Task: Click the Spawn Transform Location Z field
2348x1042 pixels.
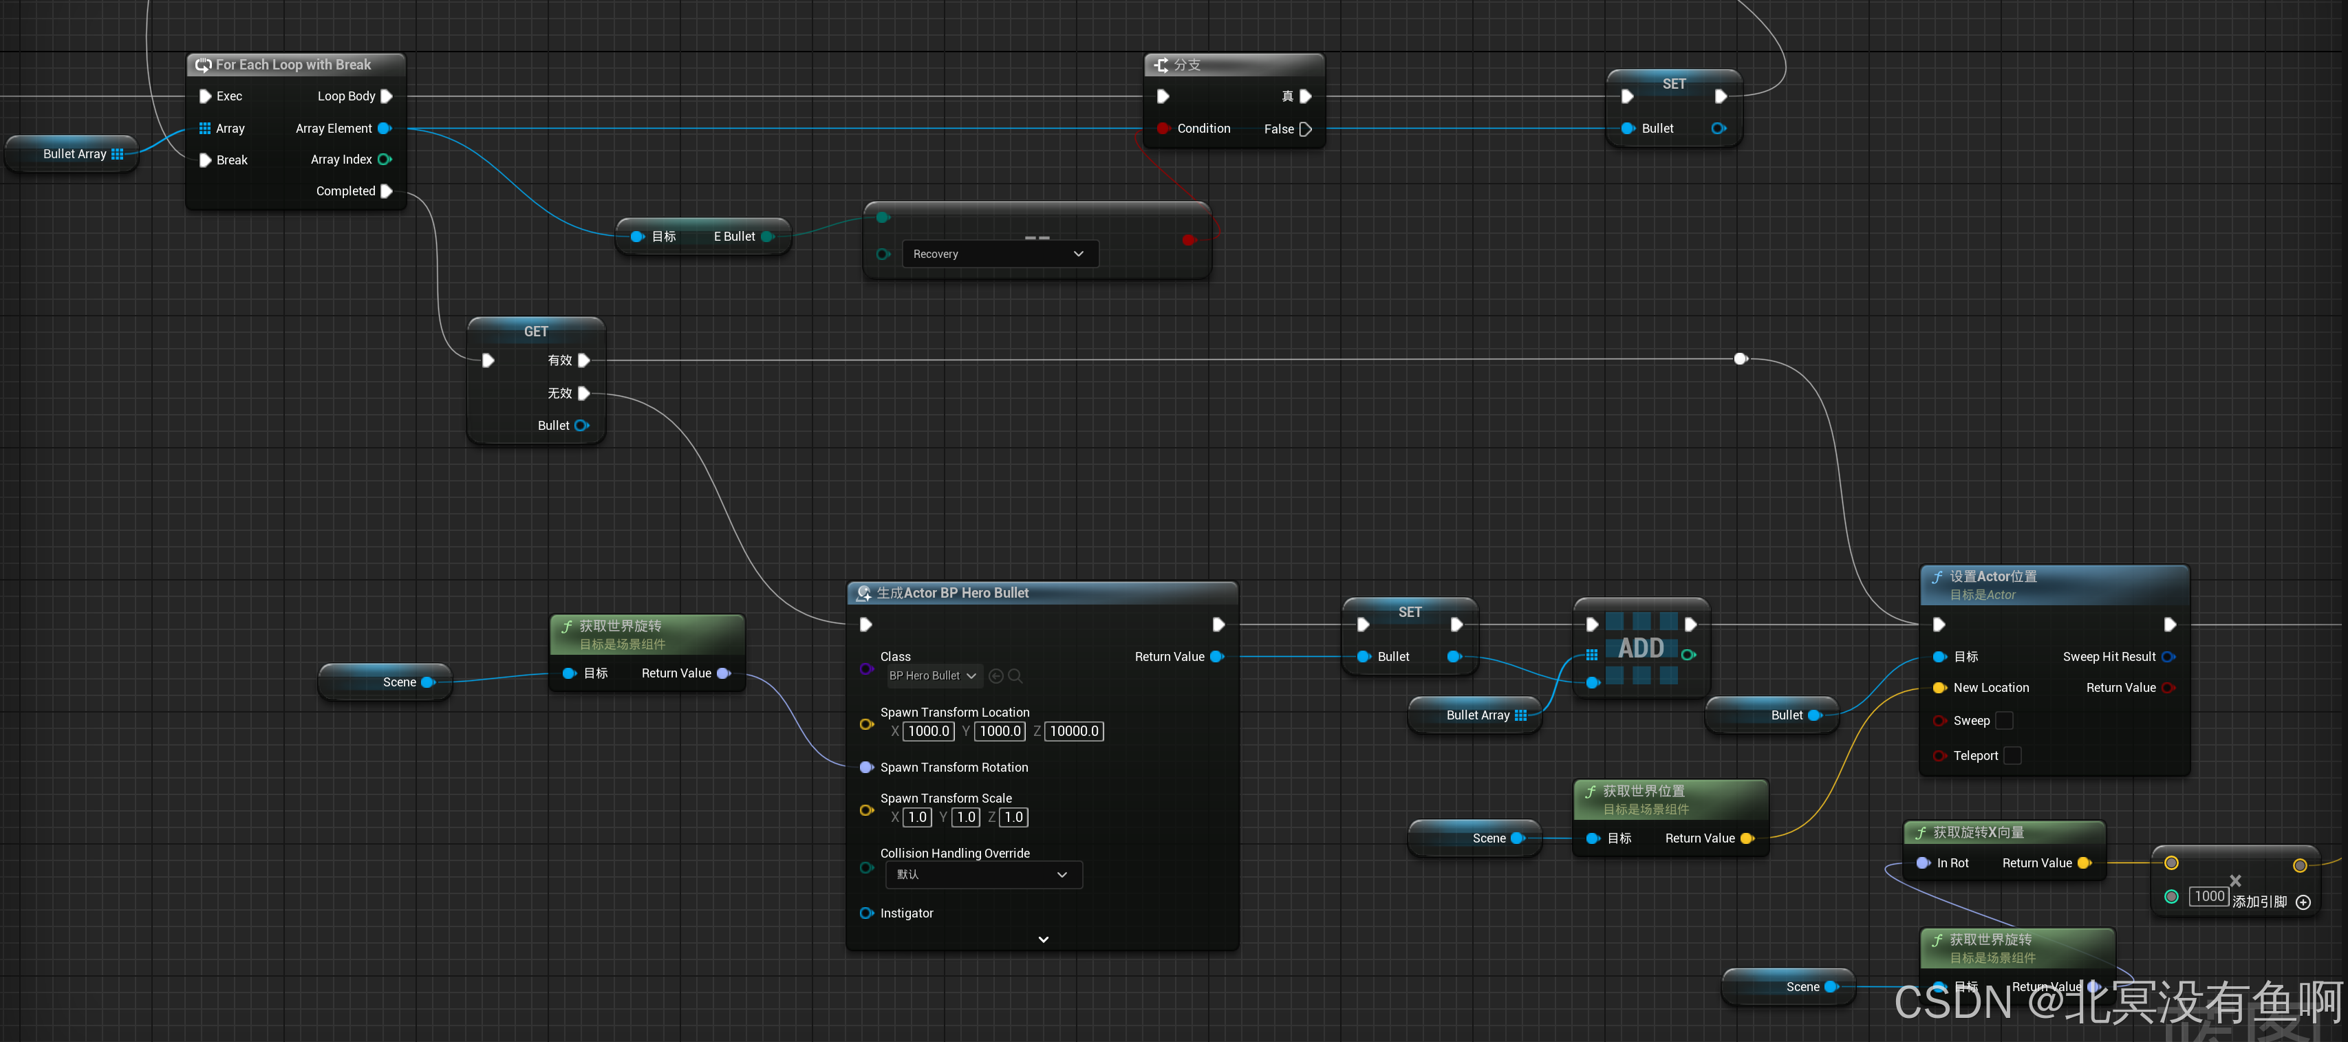Action: pyautogui.click(x=1074, y=731)
